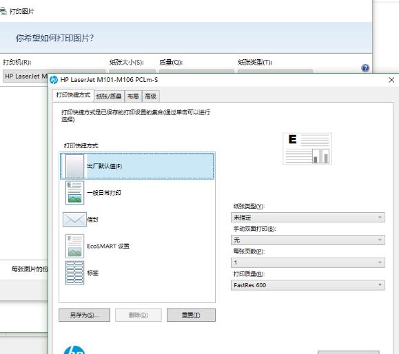399x354 pixels.
Task: Switch to the 打印快捷方式 tab
Action: click(73, 95)
